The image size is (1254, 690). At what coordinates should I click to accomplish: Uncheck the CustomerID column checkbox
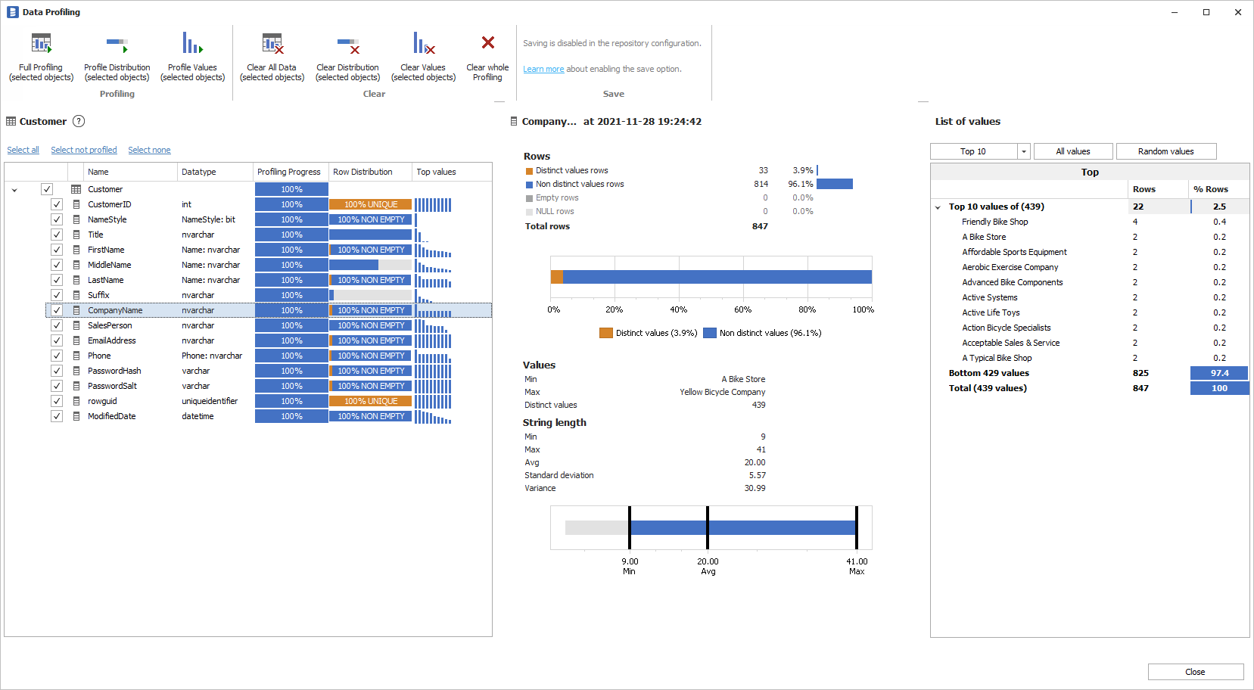[x=57, y=204]
